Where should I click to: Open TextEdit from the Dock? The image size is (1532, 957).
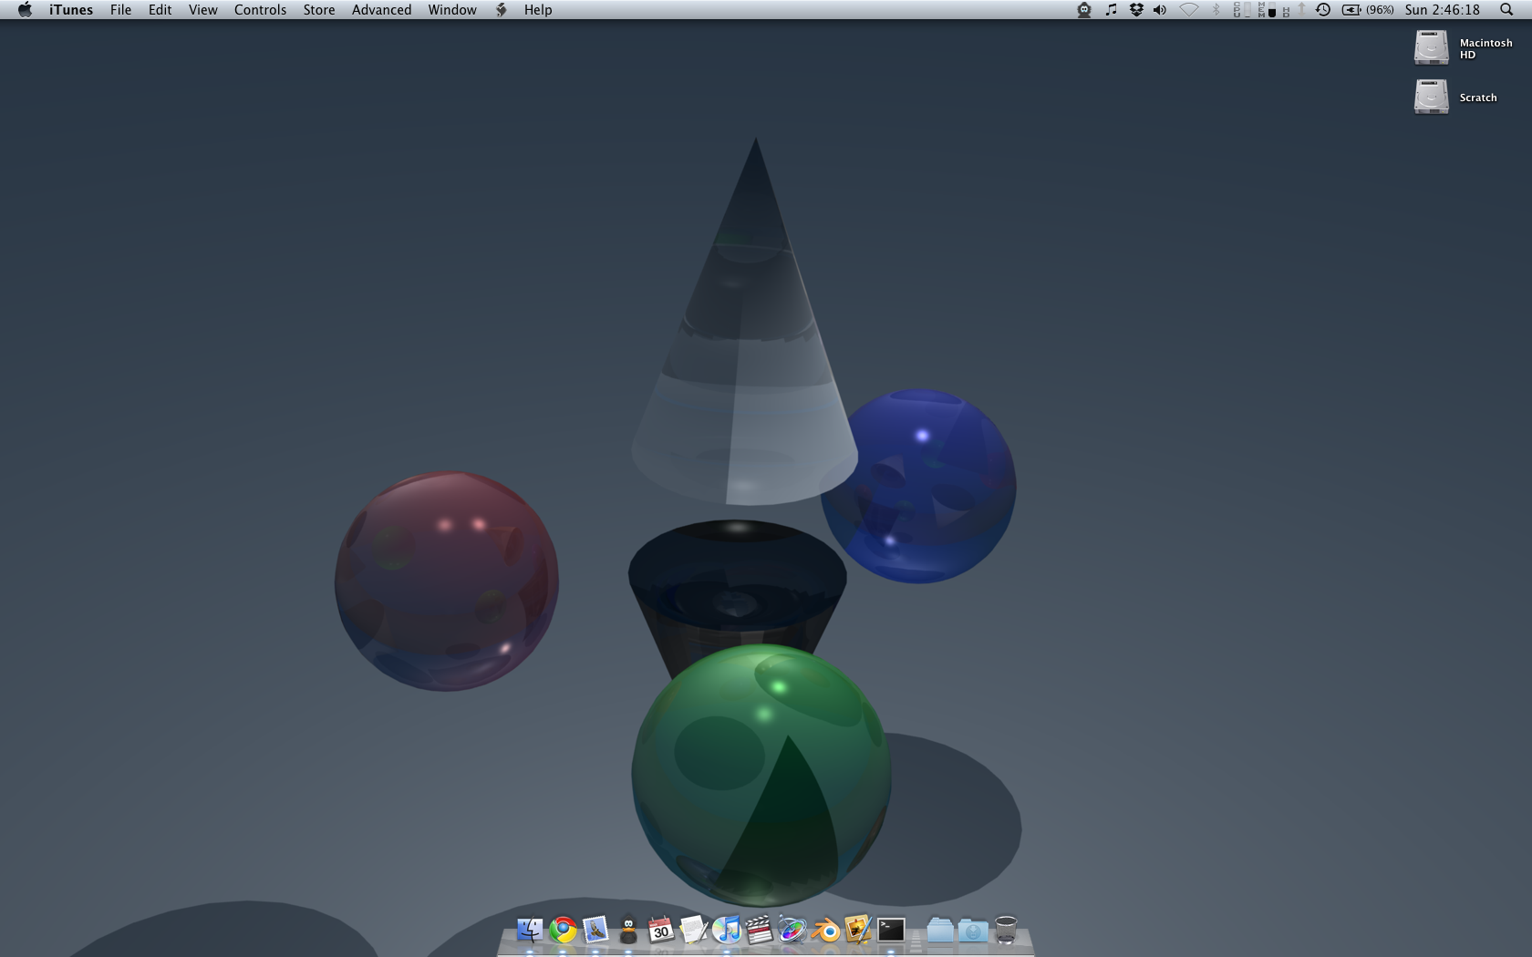[x=694, y=930]
